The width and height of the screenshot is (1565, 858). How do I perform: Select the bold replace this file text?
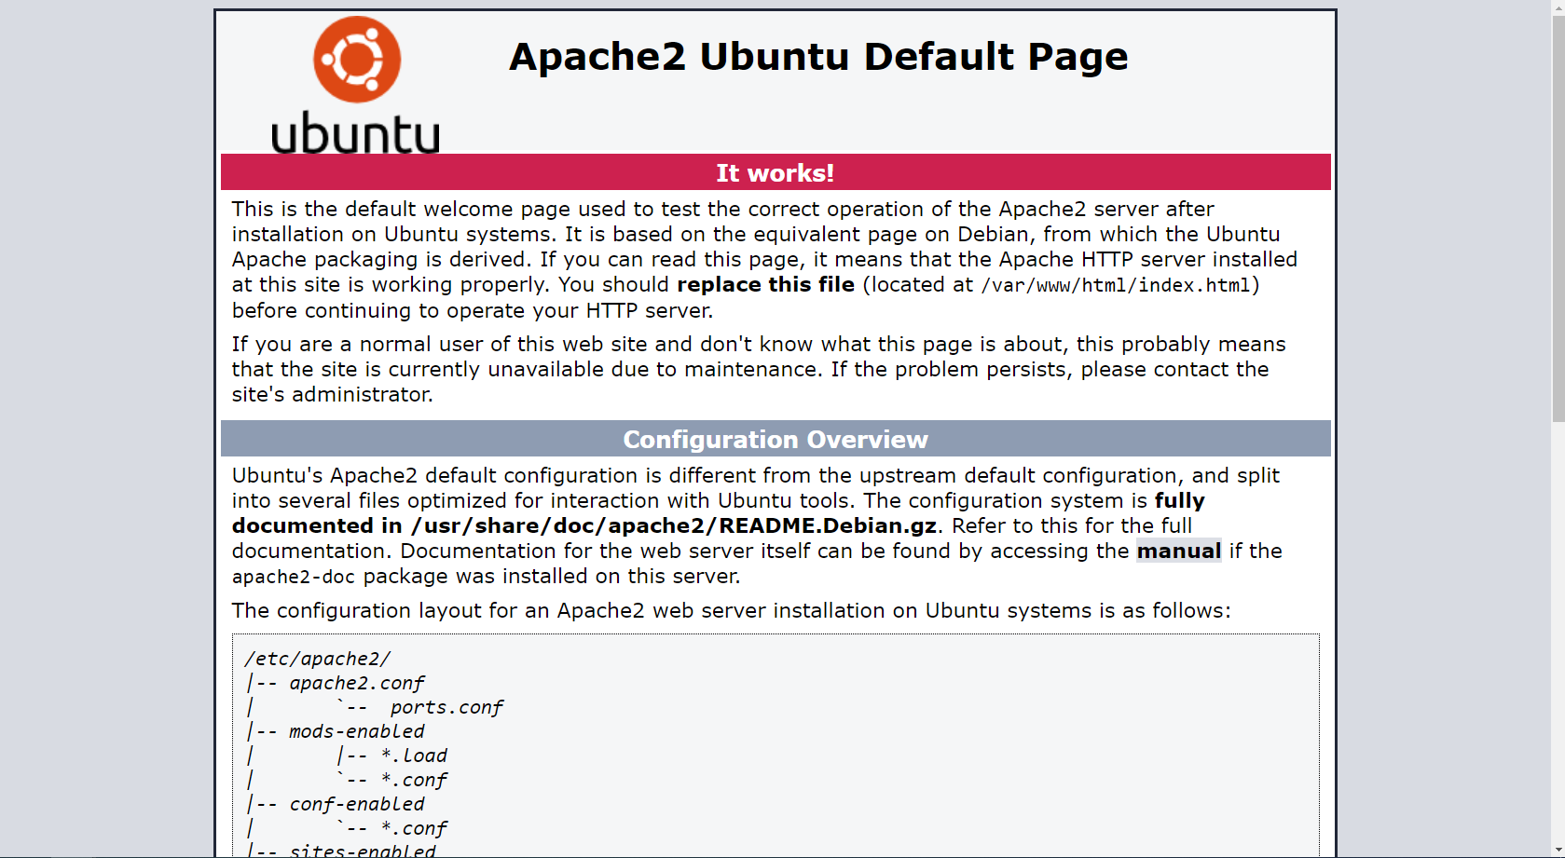pyautogui.click(x=765, y=284)
